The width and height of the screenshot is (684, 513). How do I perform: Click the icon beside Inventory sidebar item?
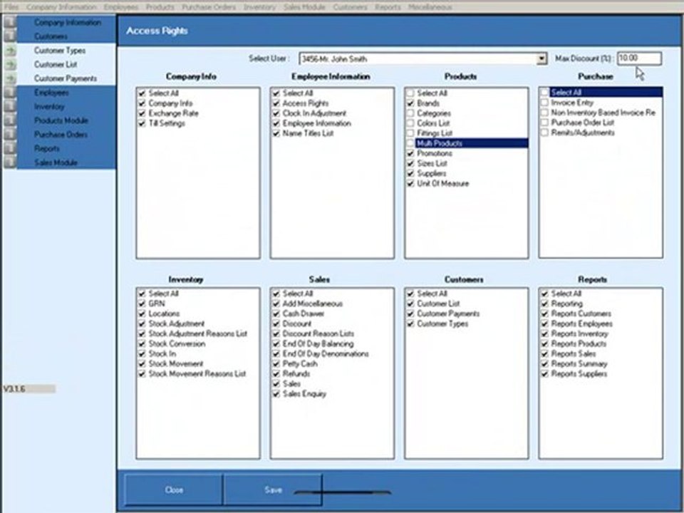pyautogui.click(x=9, y=106)
